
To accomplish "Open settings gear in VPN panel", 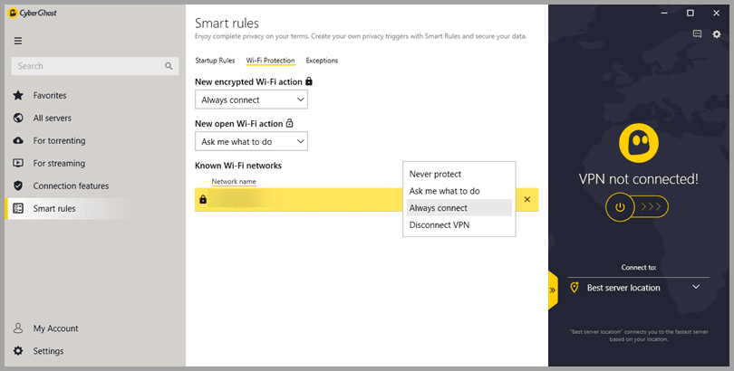I will 717,34.
